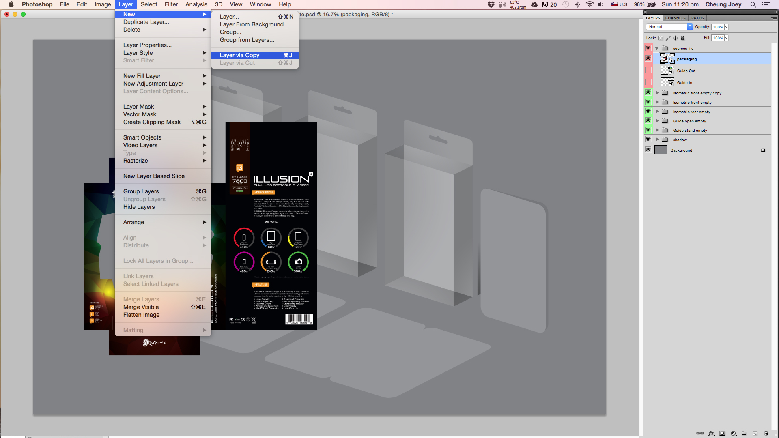
Task: Click the sources file folder icon
Action: (x=665, y=48)
